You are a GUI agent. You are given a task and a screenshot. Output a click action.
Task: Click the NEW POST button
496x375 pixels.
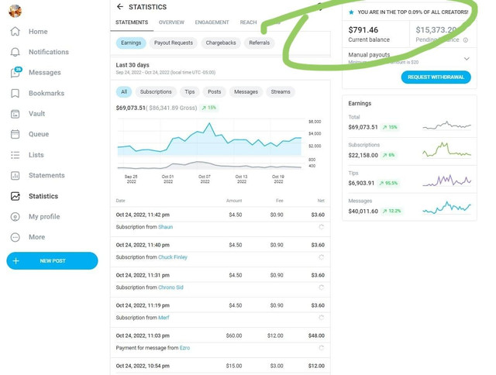tap(52, 261)
